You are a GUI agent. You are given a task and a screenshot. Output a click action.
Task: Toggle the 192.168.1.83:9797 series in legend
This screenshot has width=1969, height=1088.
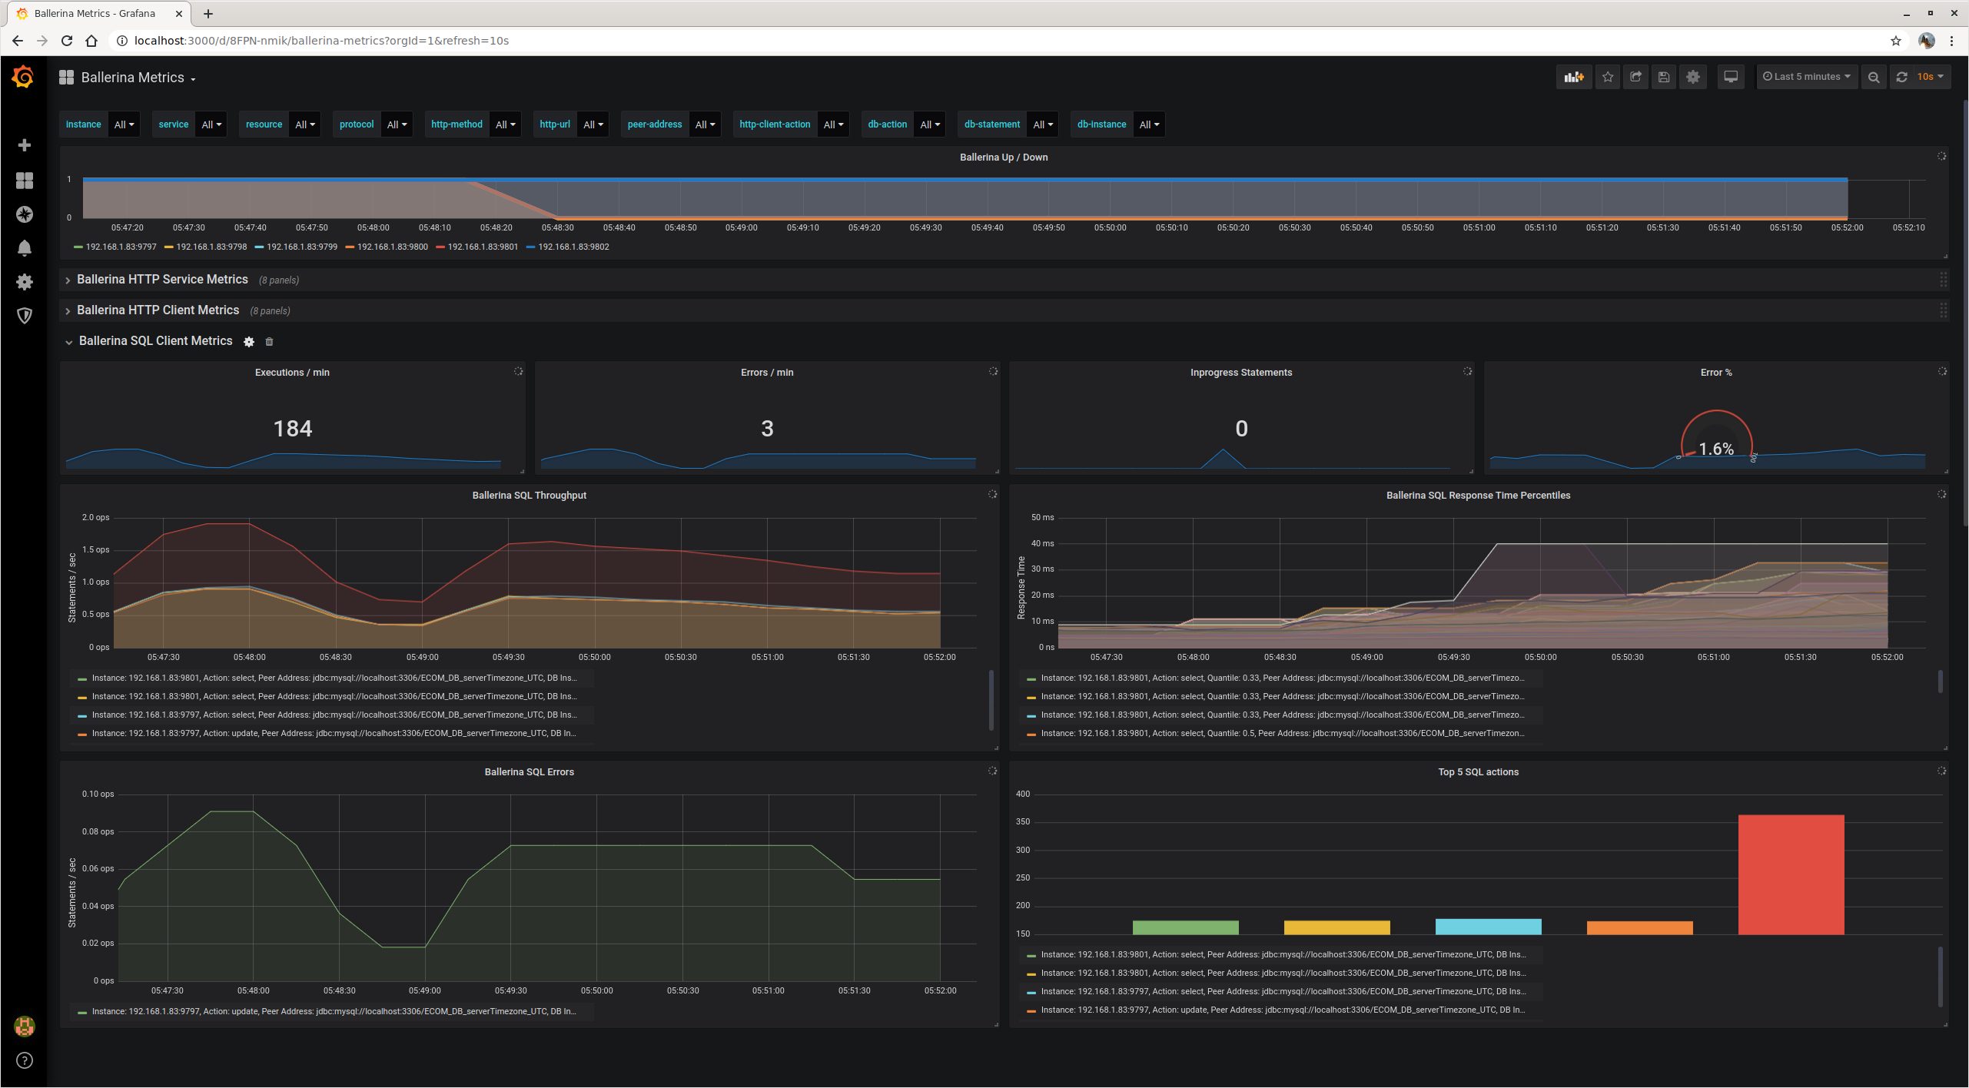point(120,247)
